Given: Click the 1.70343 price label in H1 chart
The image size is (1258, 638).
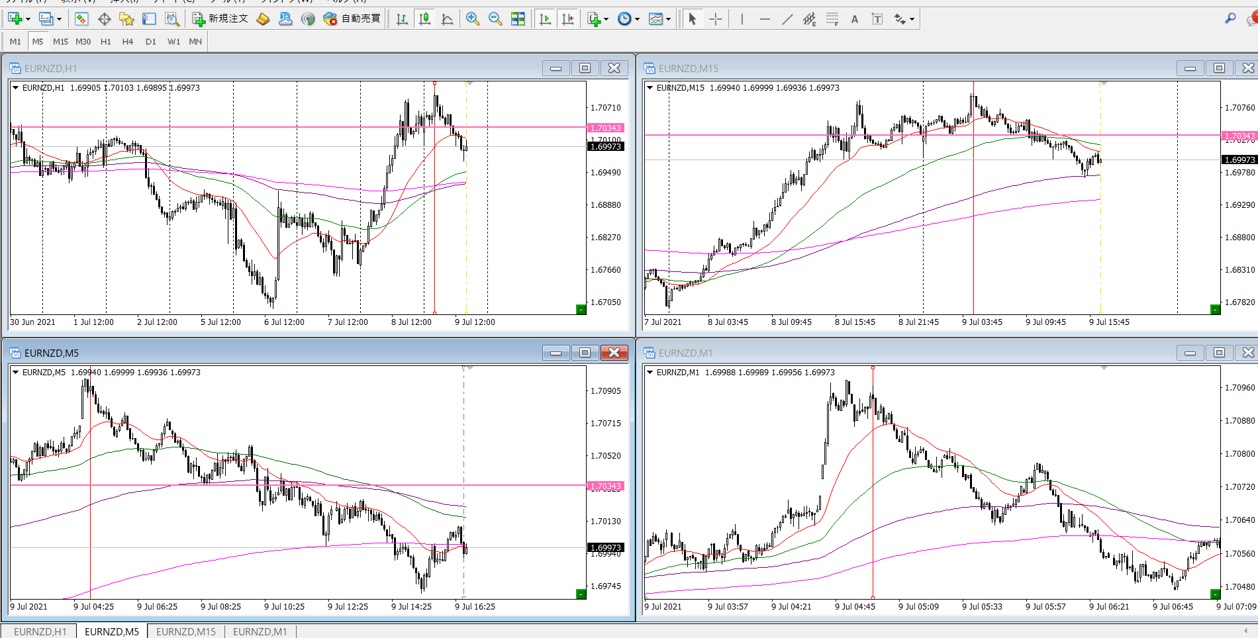Looking at the screenshot, I should [x=606, y=128].
